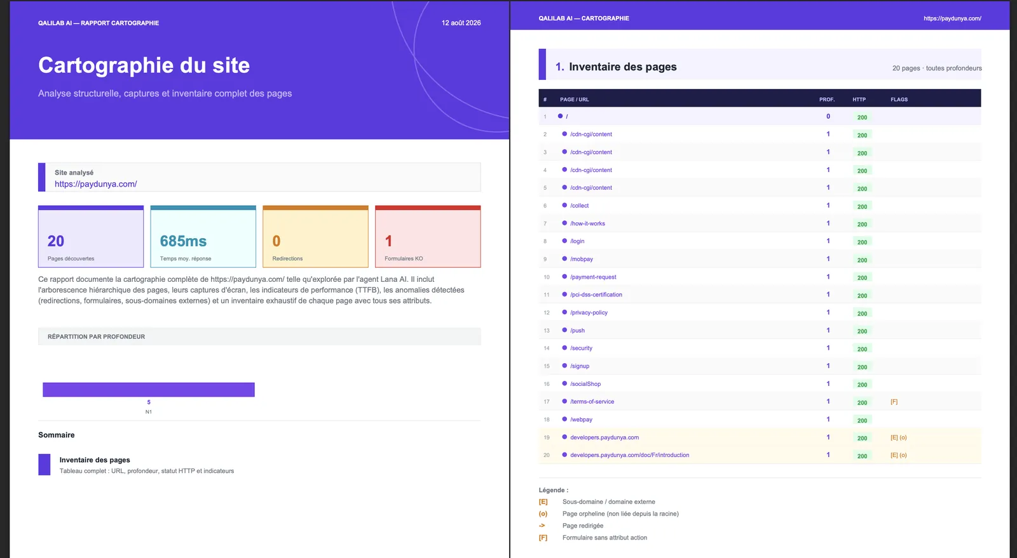Image resolution: width=1017 pixels, height=558 pixels.
Task: Click the root "/" URL in row 1
Action: click(566, 116)
